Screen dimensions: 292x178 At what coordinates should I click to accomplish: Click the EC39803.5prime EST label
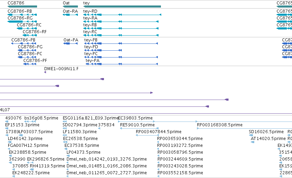click(136, 118)
